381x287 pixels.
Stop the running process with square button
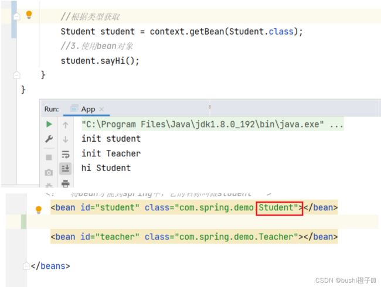pos(49,158)
